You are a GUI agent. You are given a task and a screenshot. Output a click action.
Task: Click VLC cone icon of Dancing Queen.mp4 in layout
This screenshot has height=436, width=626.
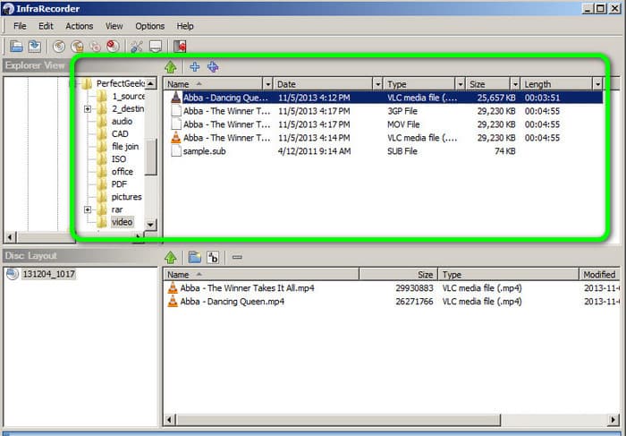tap(173, 302)
